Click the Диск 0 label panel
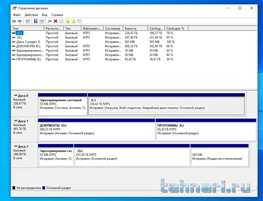The height and width of the screenshot is (201, 263). point(24,103)
